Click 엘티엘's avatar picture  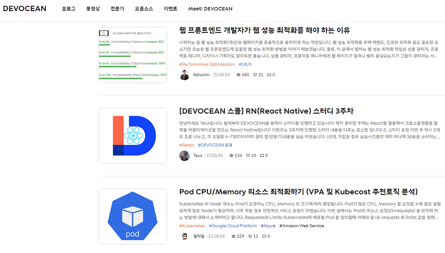click(x=185, y=236)
